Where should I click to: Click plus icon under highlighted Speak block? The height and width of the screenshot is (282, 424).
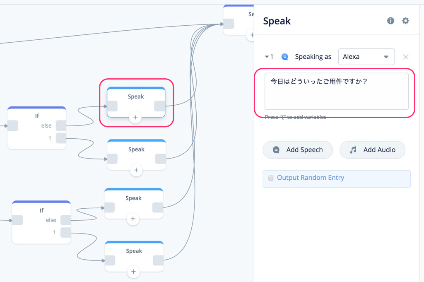click(135, 117)
